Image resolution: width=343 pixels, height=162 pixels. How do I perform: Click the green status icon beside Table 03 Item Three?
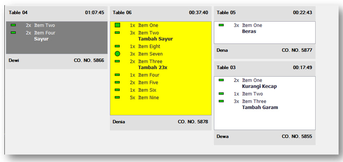[x=221, y=101]
